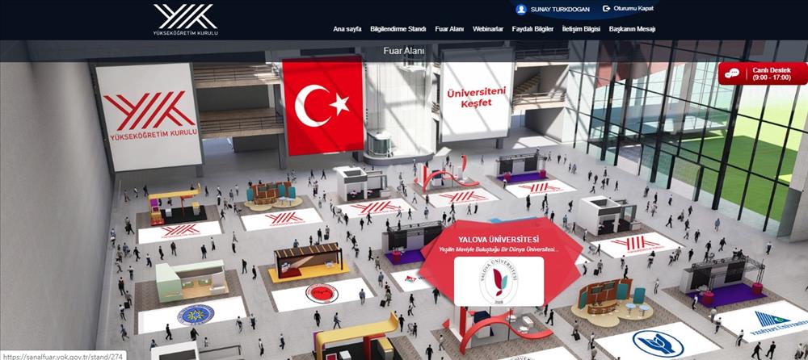Open Başkanın Mesajı menu item
808x360 pixels.
[x=632, y=29]
